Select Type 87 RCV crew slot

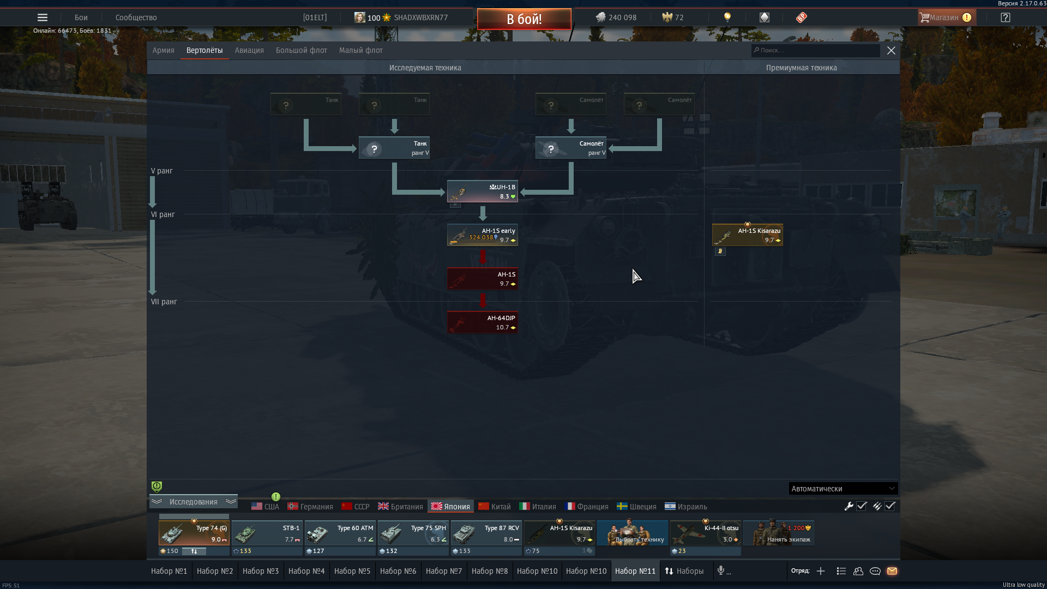(486, 533)
